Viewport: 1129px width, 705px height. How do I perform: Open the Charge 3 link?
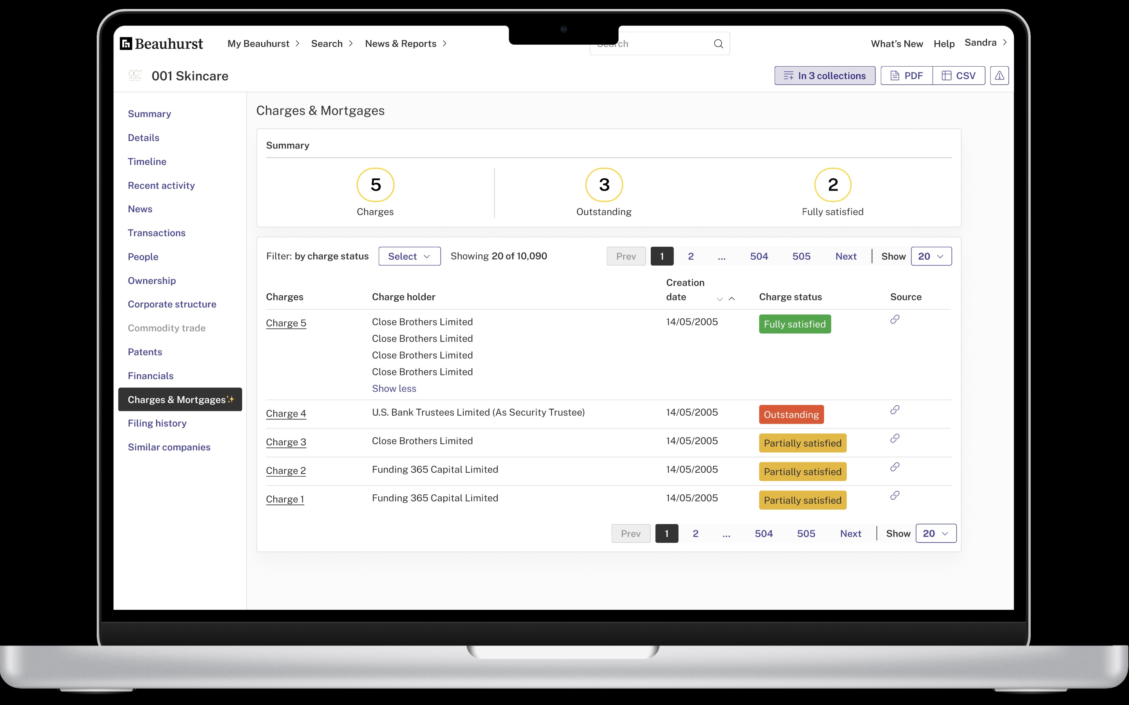(286, 442)
